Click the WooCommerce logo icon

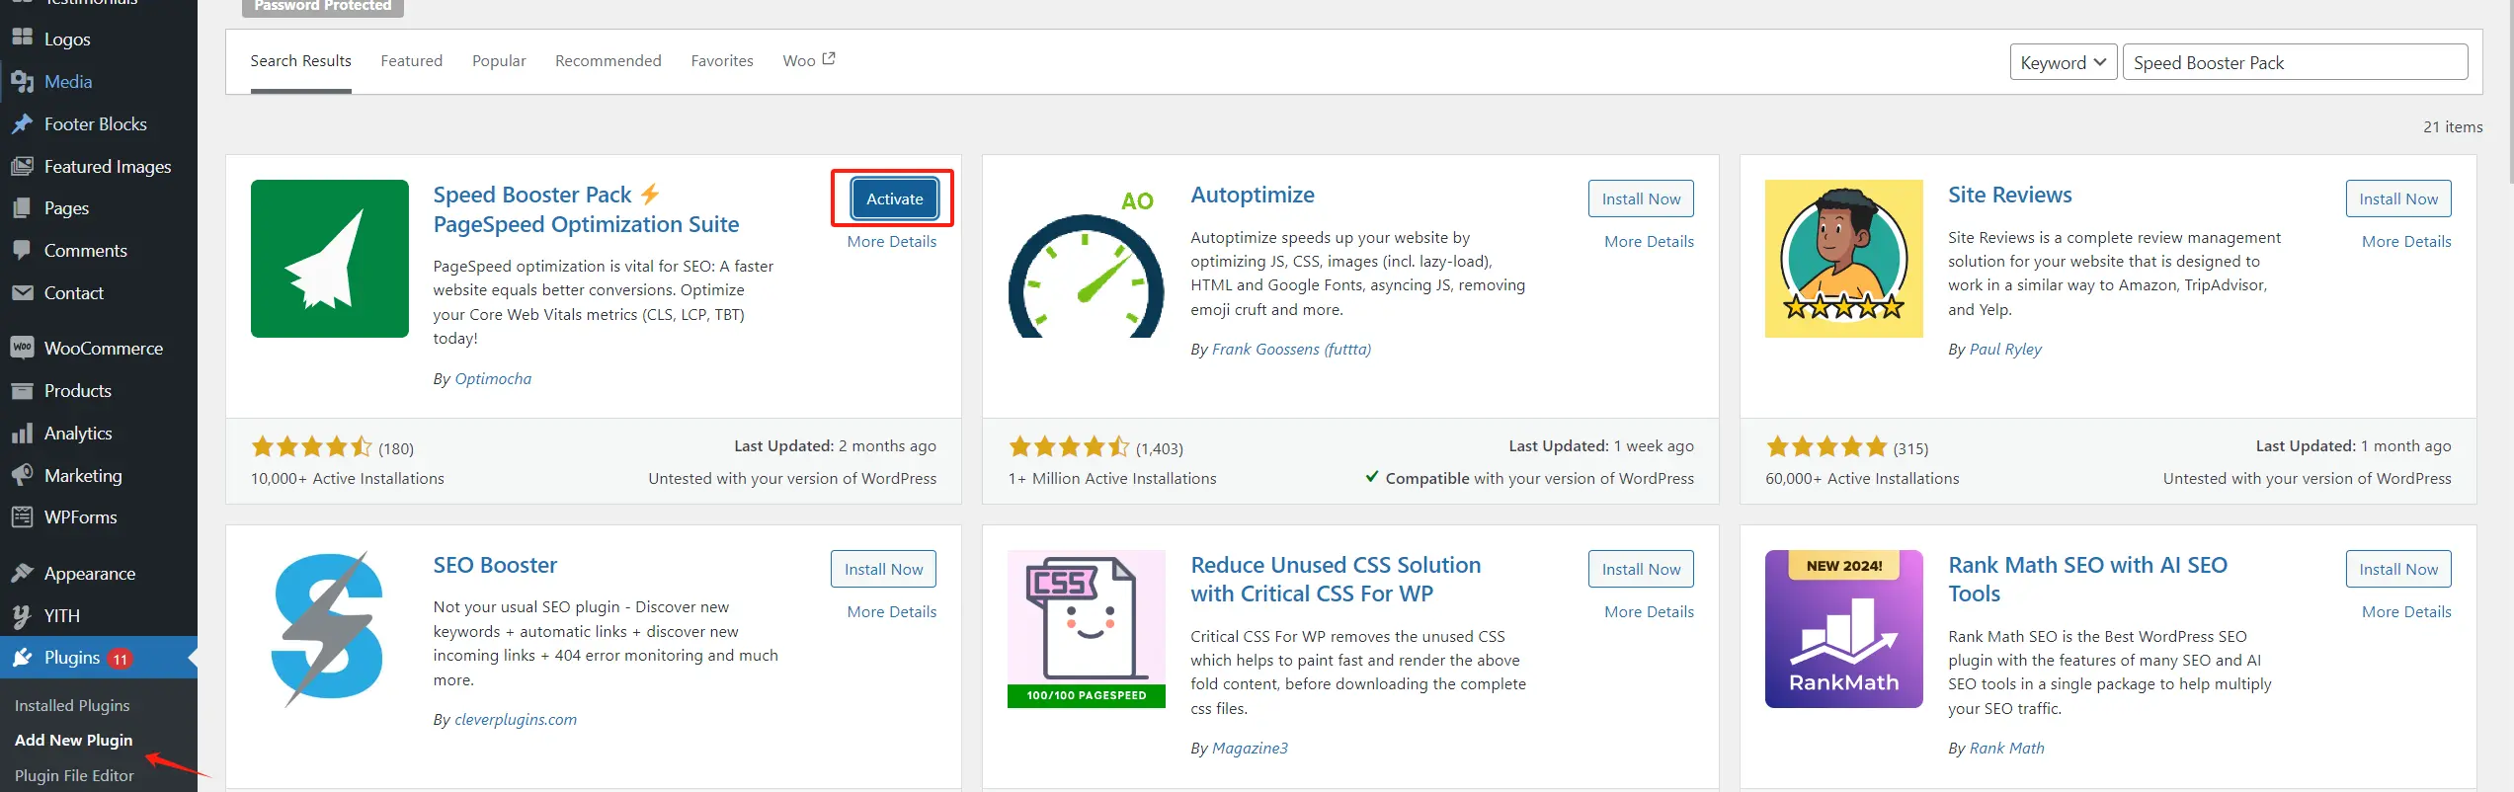[22, 348]
